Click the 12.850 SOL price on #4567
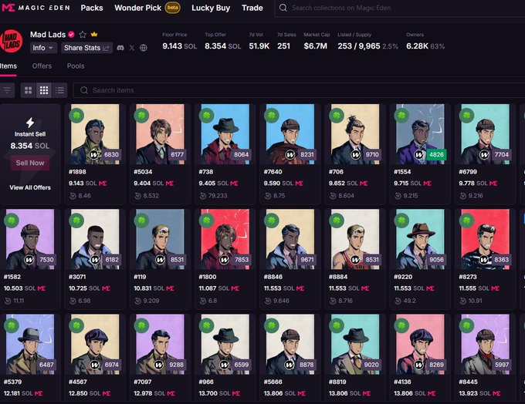 (x=85, y=393)
